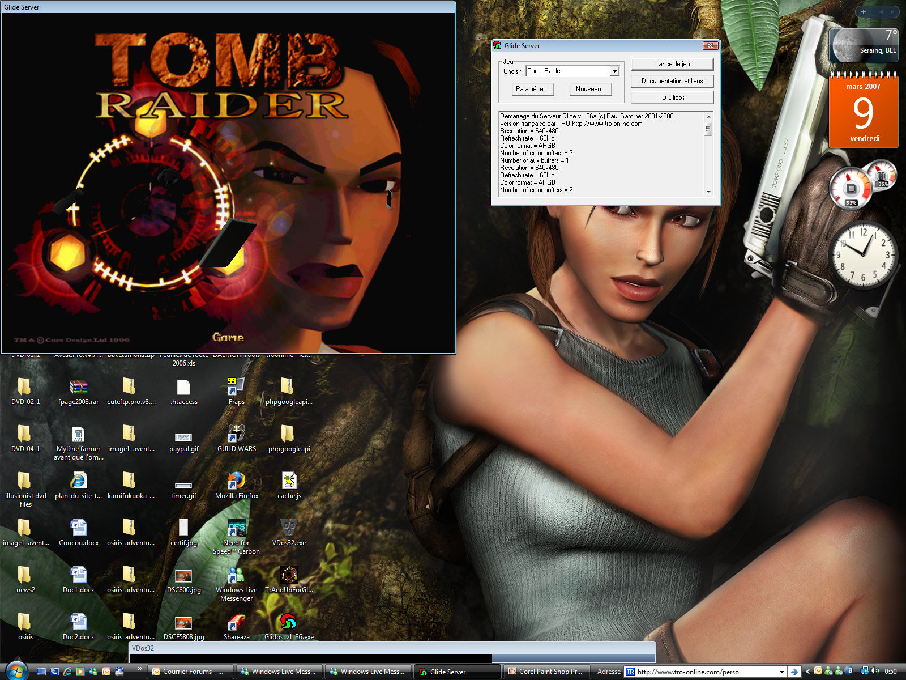The image size is (906, 680).
Task: Select the Doc1.docx document icon
Action: (78, 579)
